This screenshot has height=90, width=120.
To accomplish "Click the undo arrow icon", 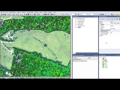I will tap(106, 14).
